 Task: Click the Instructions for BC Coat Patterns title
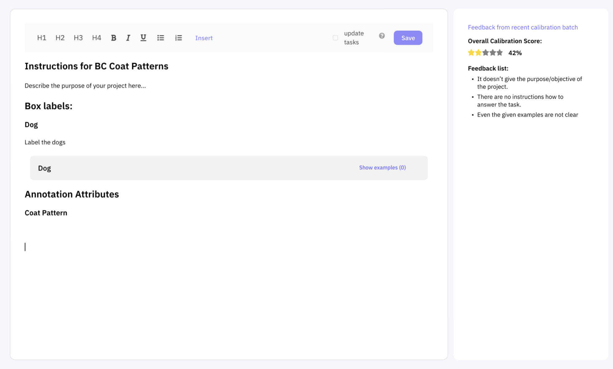(96, 66)
